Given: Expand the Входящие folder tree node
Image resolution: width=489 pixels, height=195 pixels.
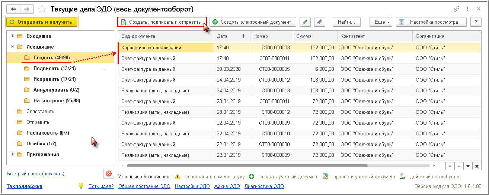Looking at the screenshot, I should click(13, 36).
